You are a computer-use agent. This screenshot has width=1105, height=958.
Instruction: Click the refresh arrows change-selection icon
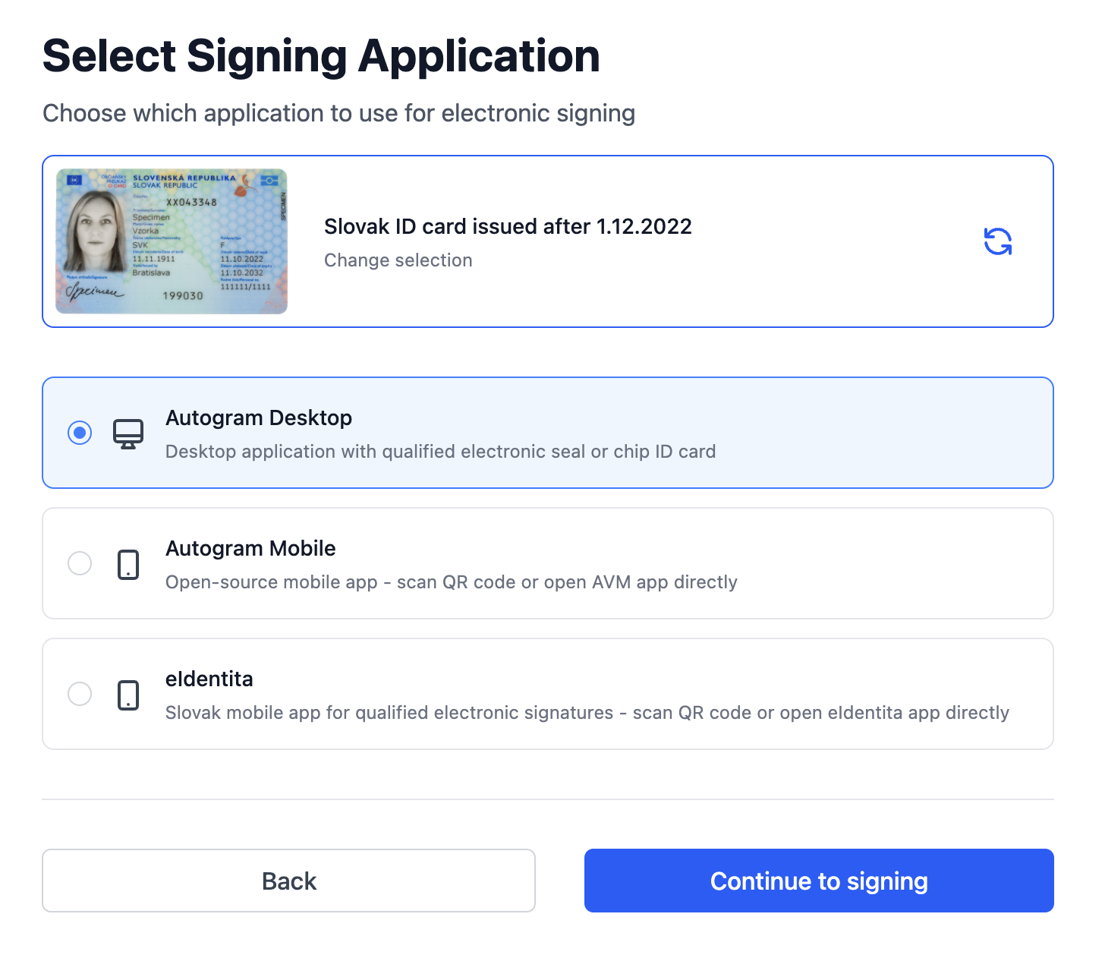[997, 241]
